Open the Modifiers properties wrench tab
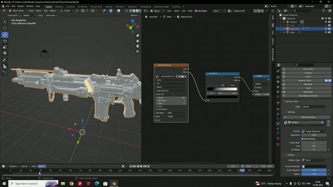The height and width of the screenshot is (187, 333). point(278,114)
